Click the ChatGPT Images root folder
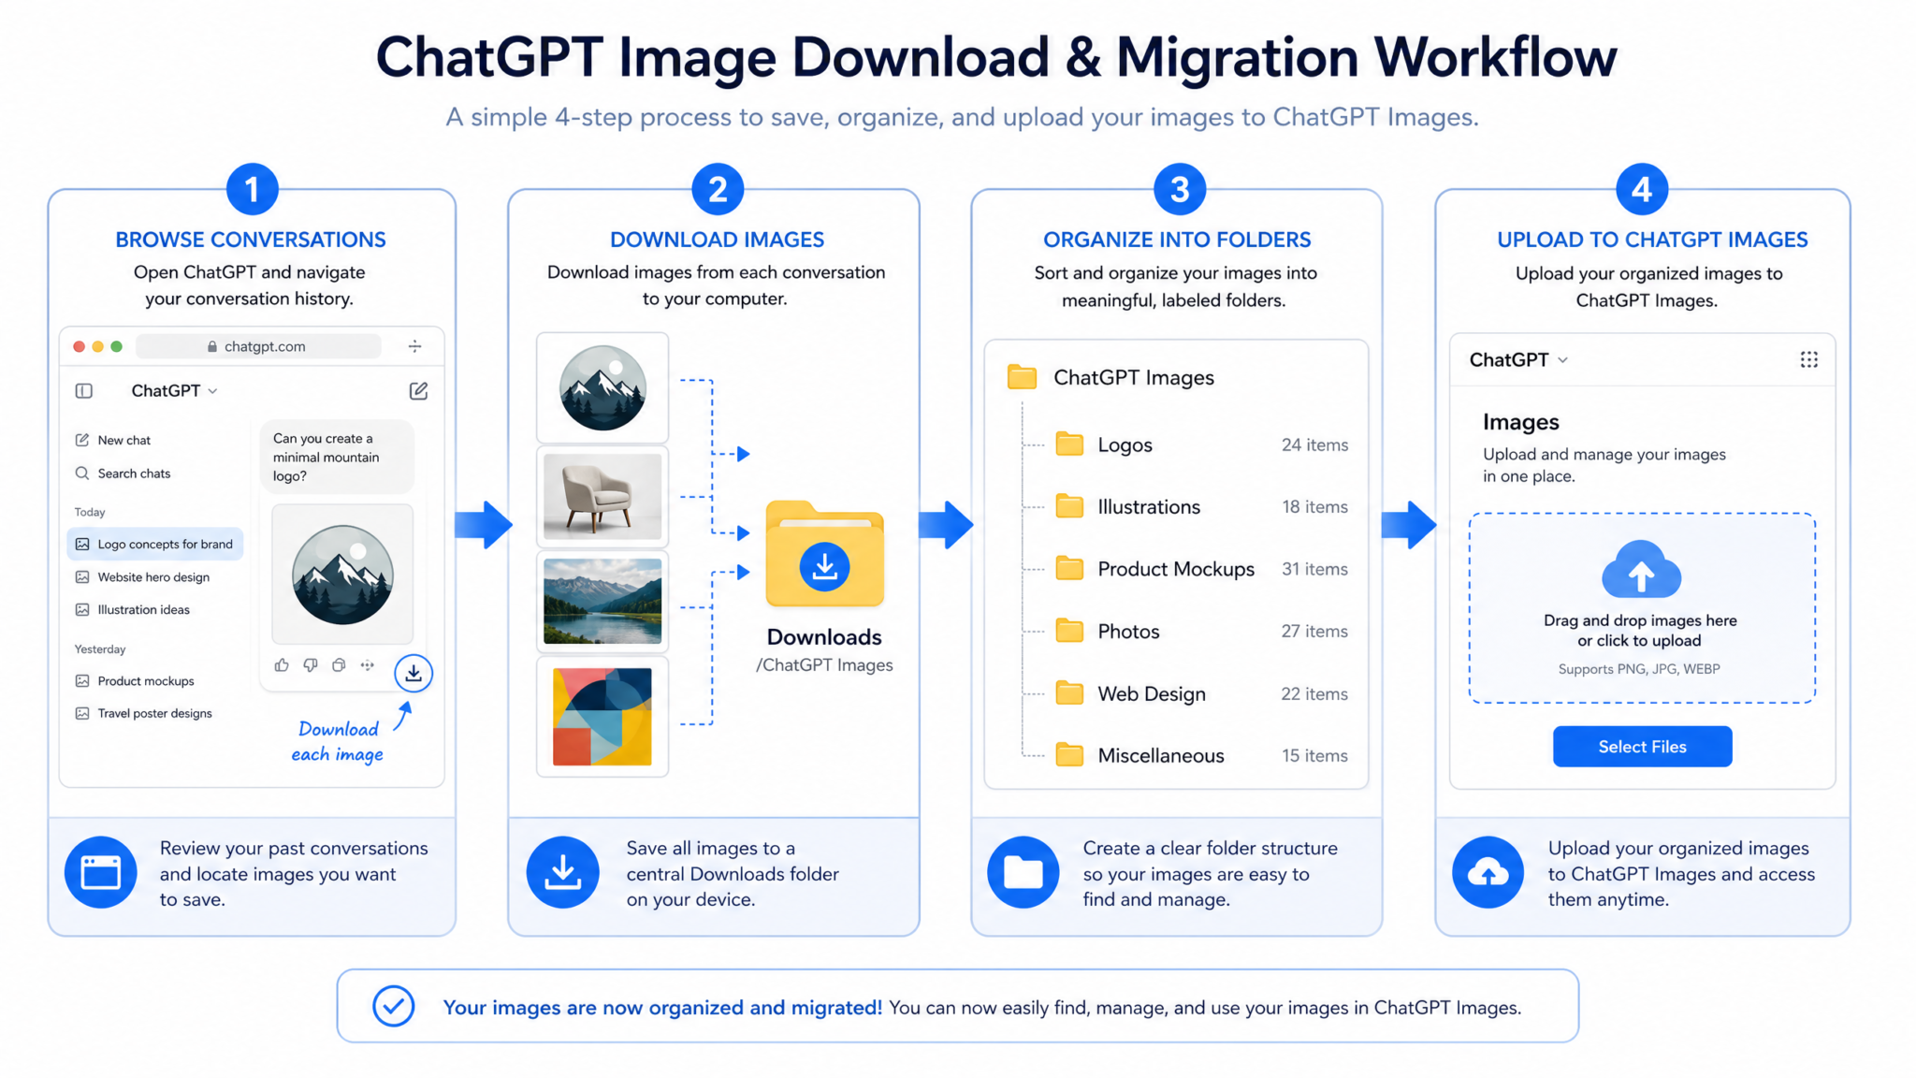This screenshot has height=1078, width=1916. click(x=1110, y=377)
